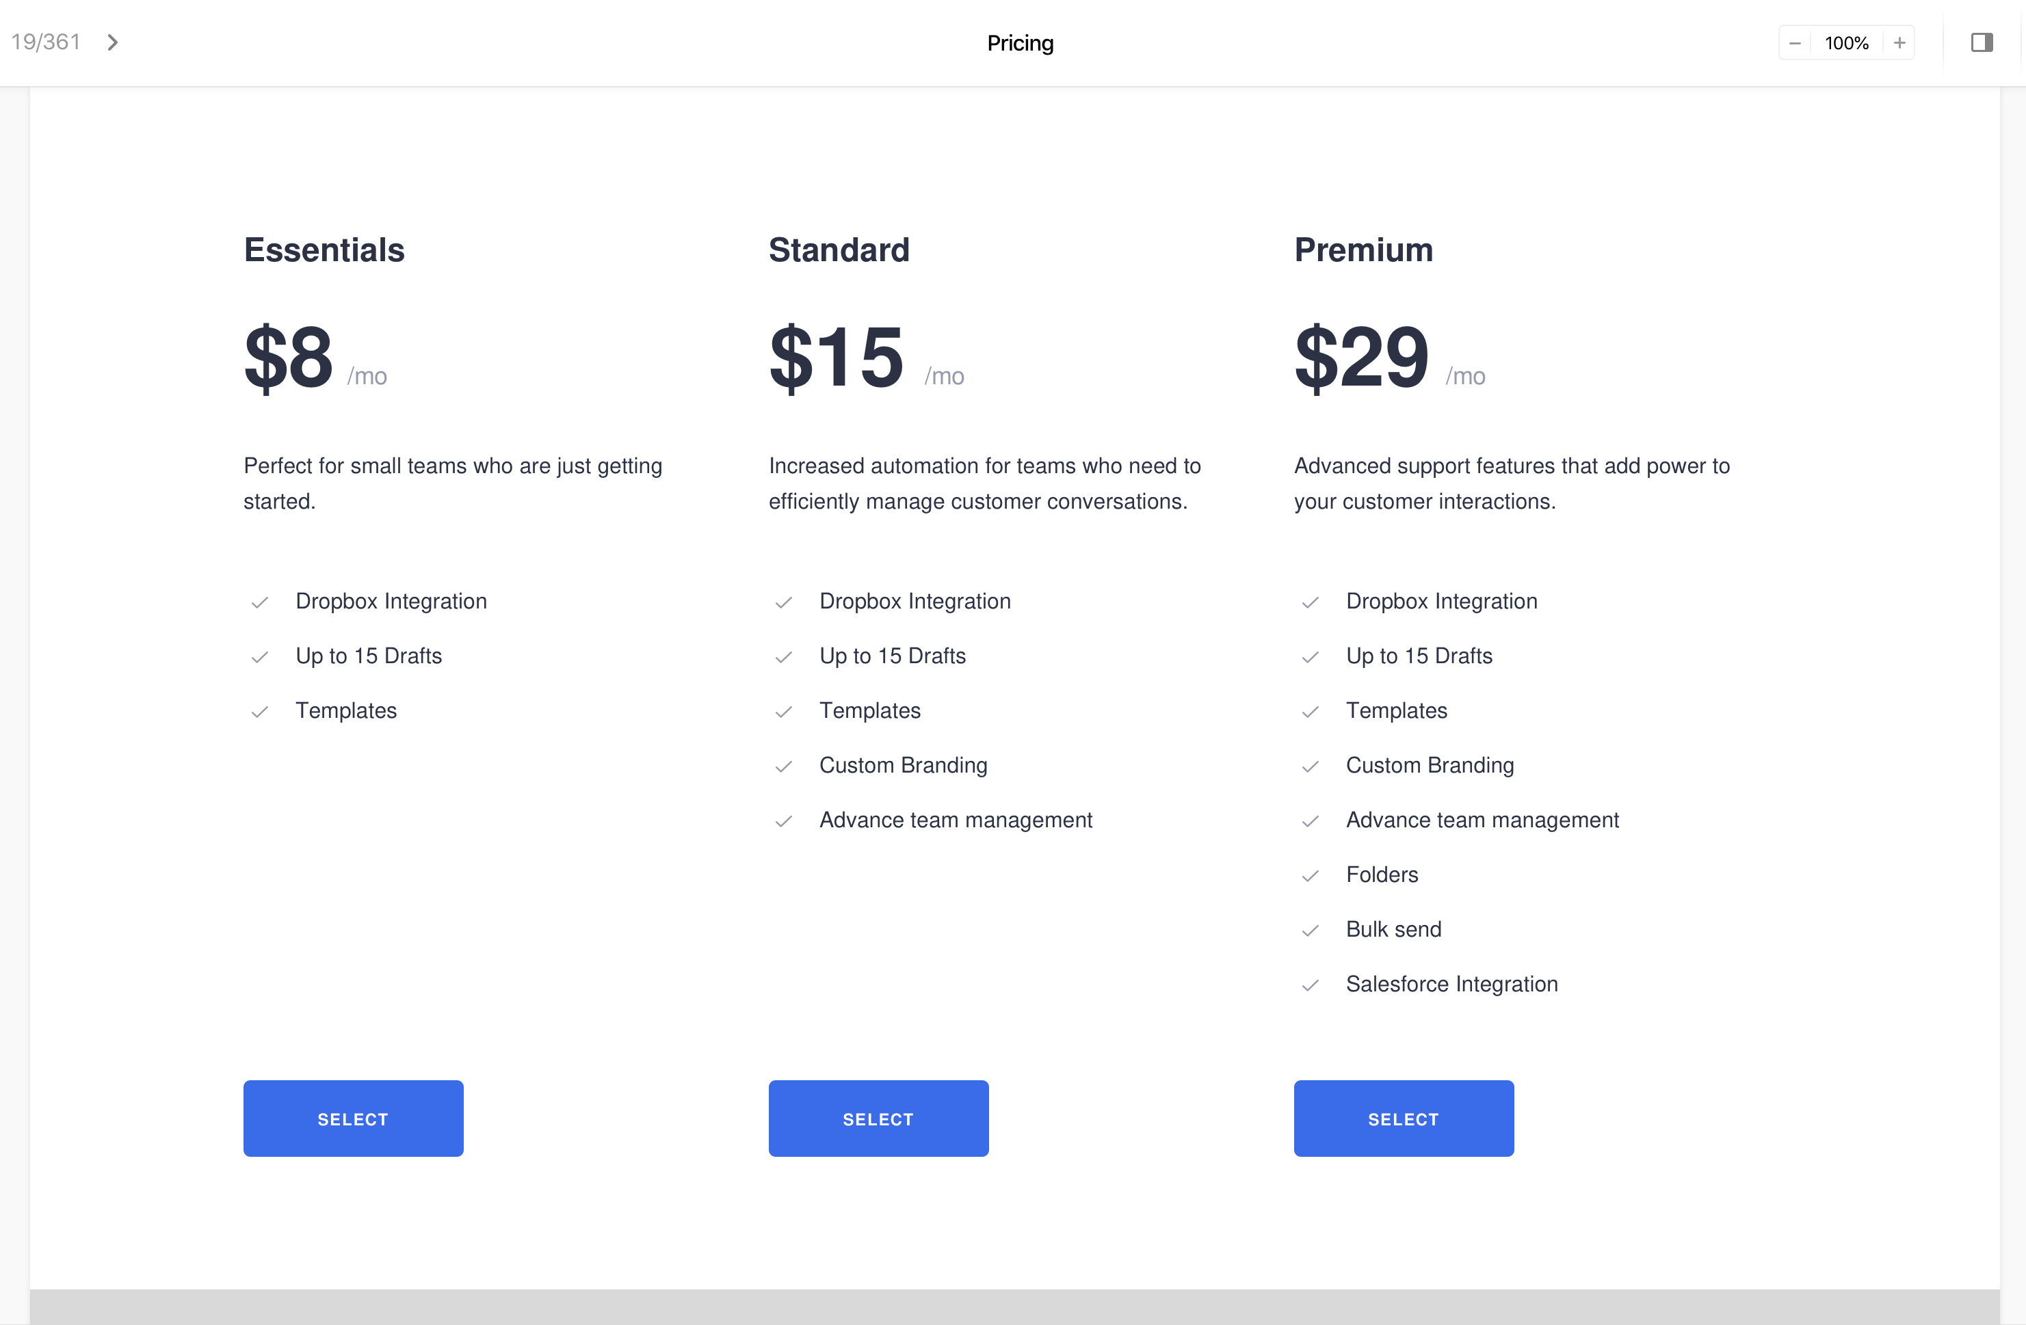The height and width of the screenshot is (1325, 2026).
Task: Toggle the right sidebar panel icon
Action: [x=1982, y=42]
